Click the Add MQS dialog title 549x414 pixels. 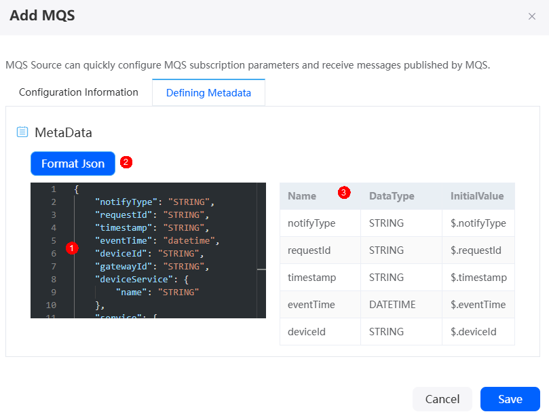coord(42,16)
